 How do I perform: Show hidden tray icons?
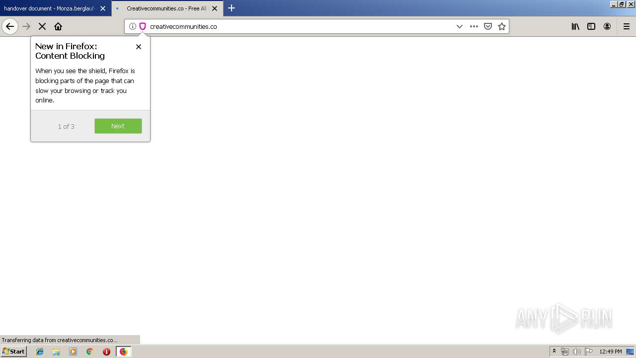coord(555,352)
